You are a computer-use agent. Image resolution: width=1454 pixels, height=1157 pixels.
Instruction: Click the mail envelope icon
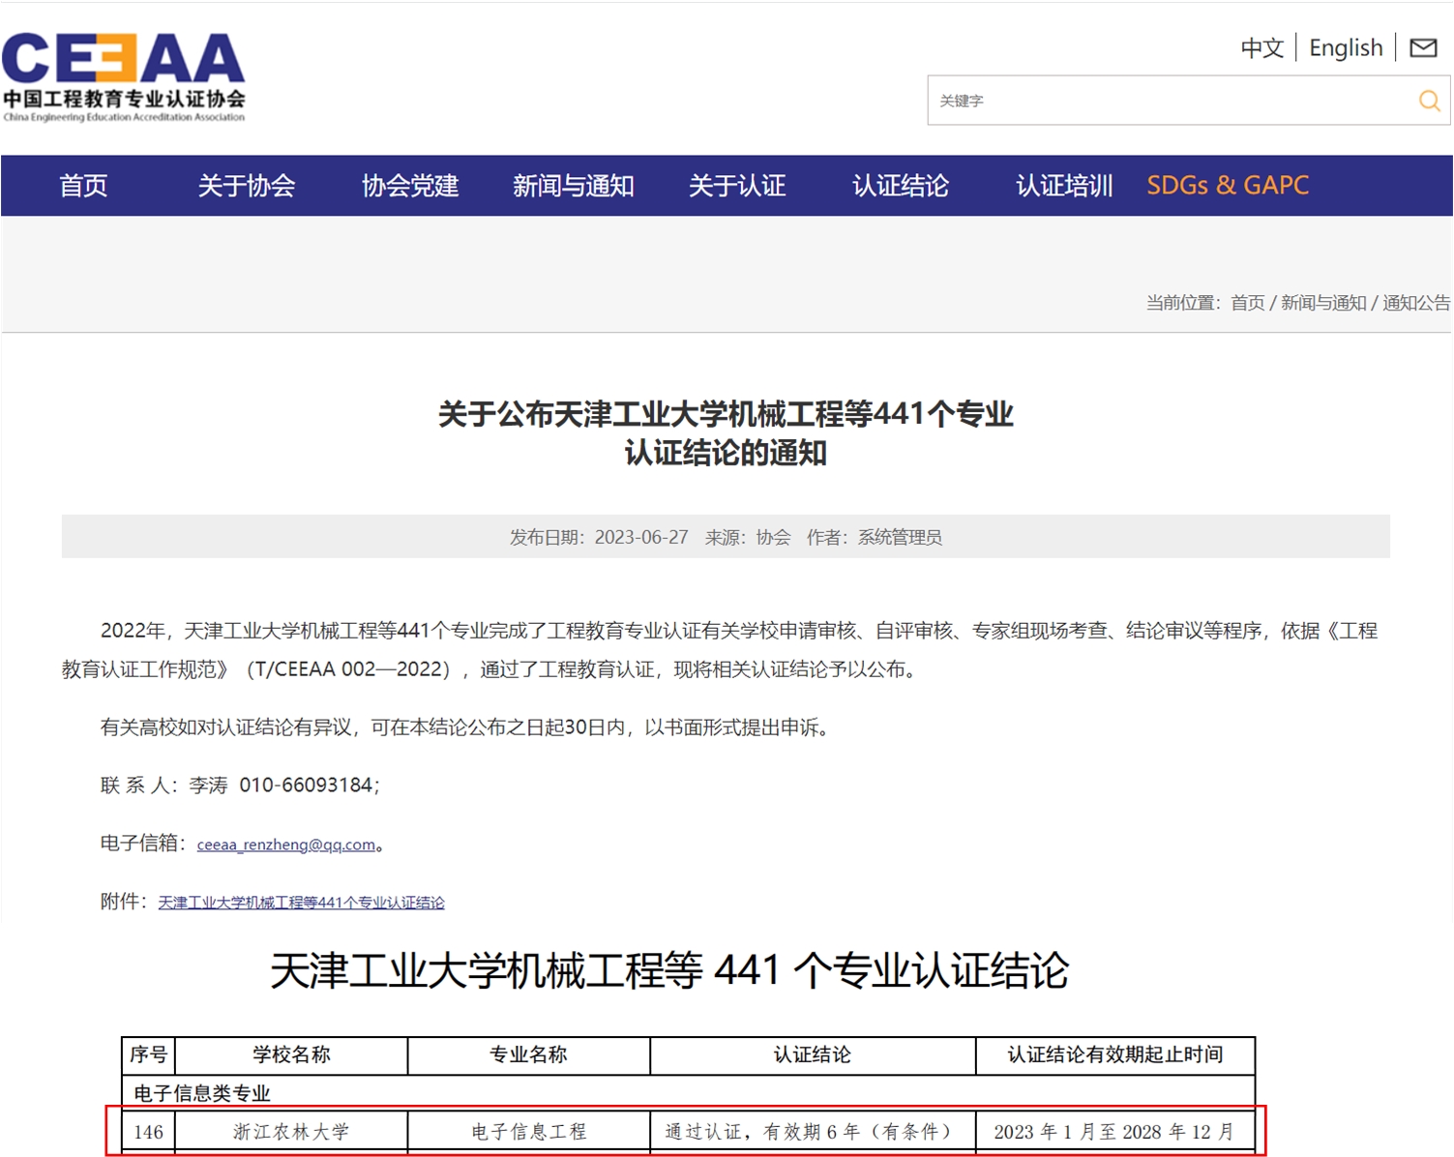[1423, 47]
